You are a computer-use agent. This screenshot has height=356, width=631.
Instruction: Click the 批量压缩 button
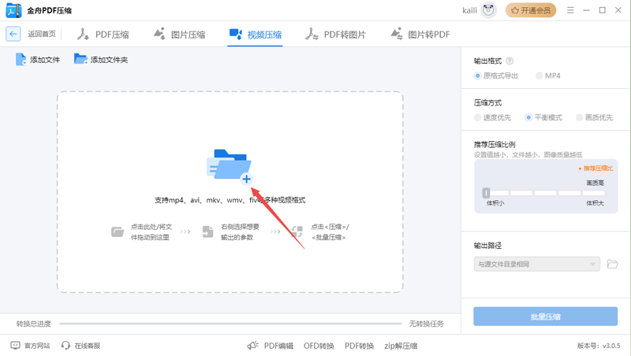click(x=545, y=317)
